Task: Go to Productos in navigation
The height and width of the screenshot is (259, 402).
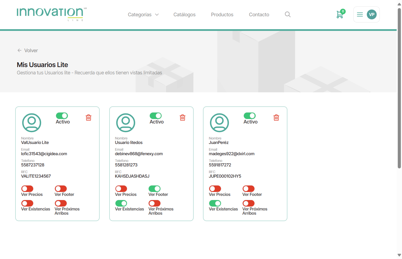Action: pos(222,15)
